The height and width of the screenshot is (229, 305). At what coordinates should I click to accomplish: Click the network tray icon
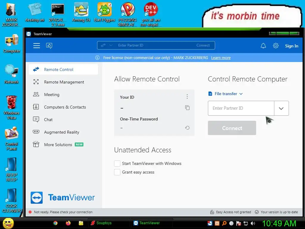[x=246, y=223]
